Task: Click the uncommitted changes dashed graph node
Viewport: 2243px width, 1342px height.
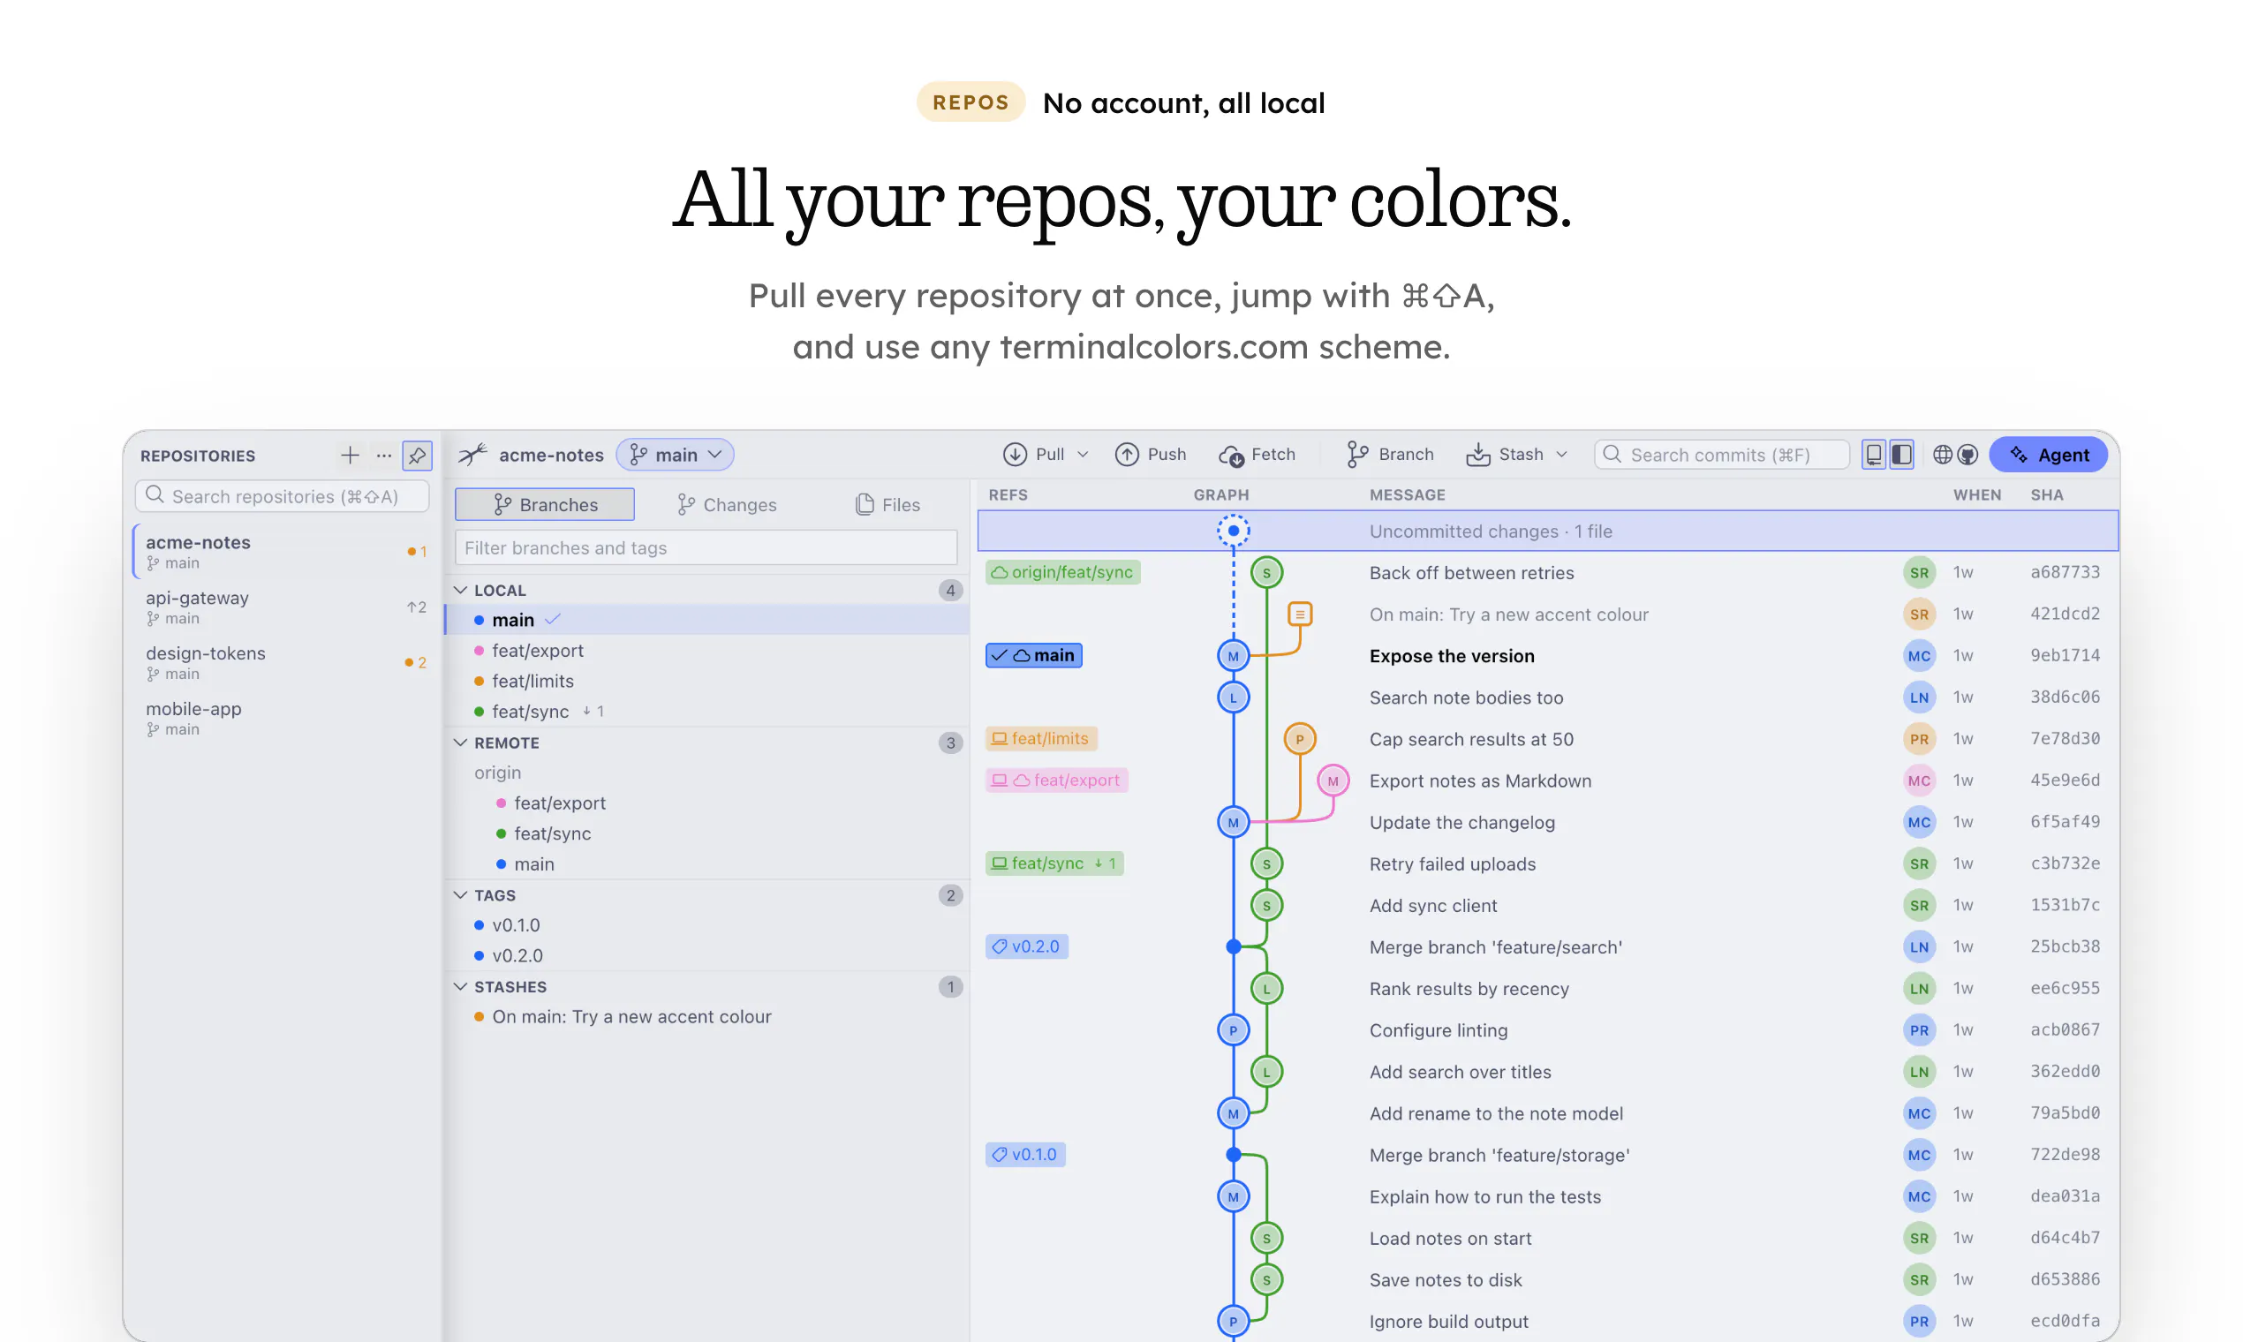Action: 1233,531
